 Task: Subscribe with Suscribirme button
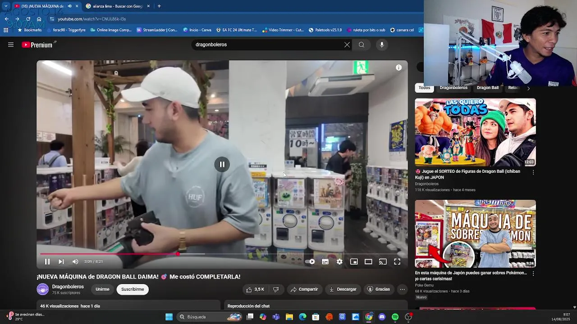(x=133, y=289)
